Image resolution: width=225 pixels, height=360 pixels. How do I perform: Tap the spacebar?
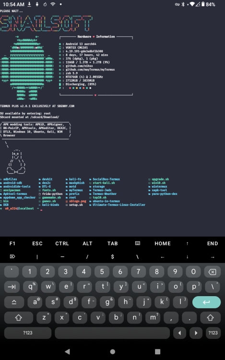point(112,333)
